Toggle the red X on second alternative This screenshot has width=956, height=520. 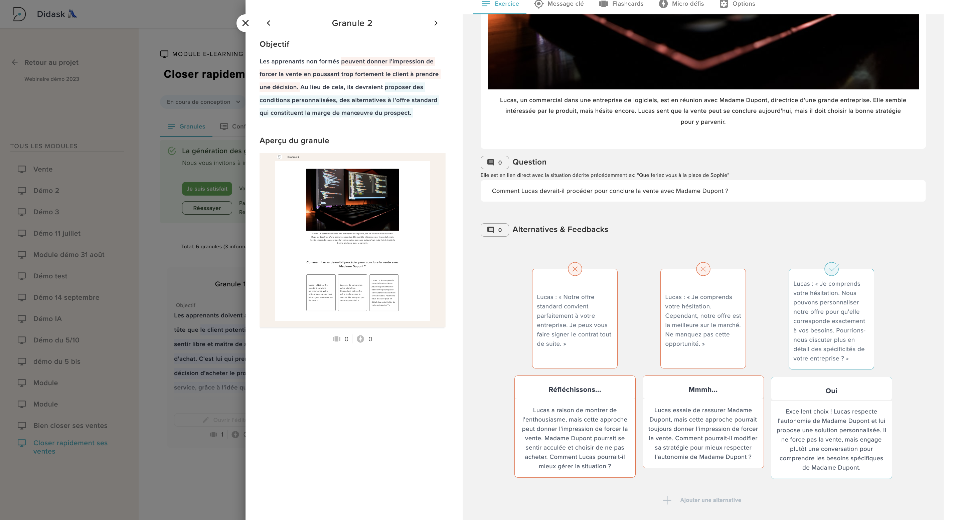[703, 269]
